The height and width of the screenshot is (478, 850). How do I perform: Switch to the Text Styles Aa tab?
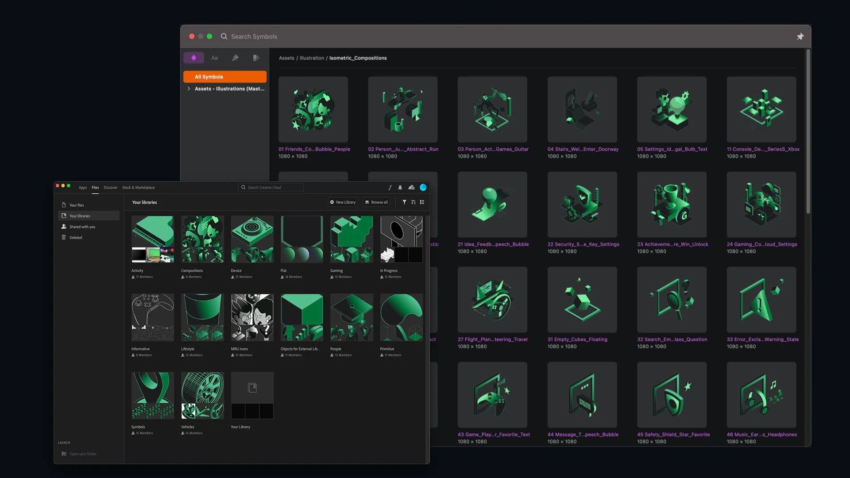pos(214,58)
